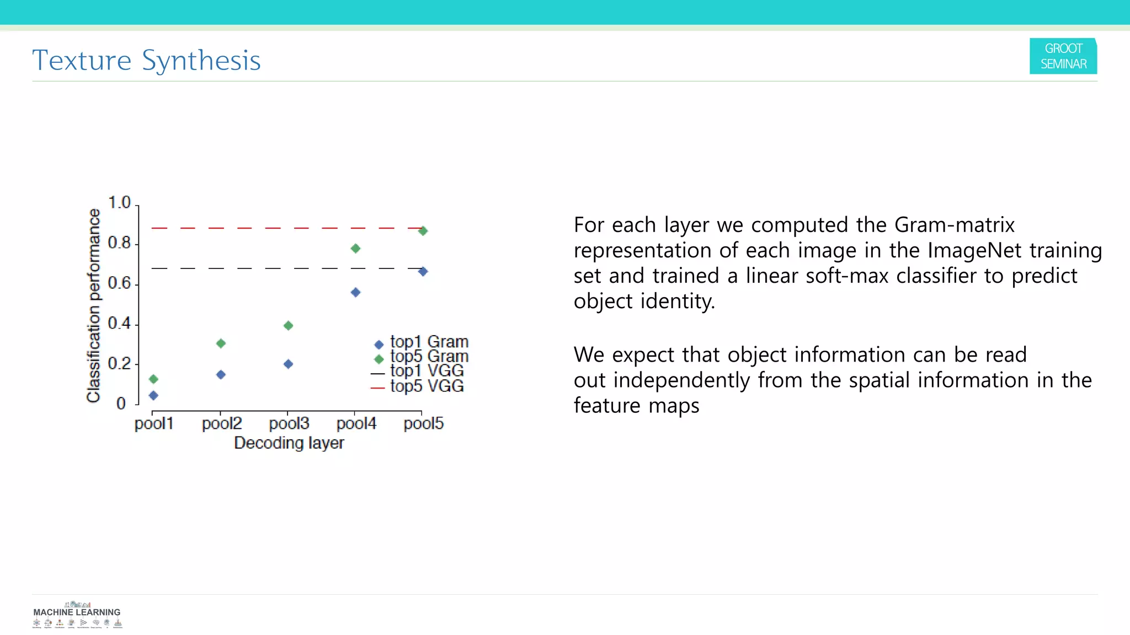Click the Autonomous icon at end of footer logo
The image size is (1130, 635).
pos(118,623)
